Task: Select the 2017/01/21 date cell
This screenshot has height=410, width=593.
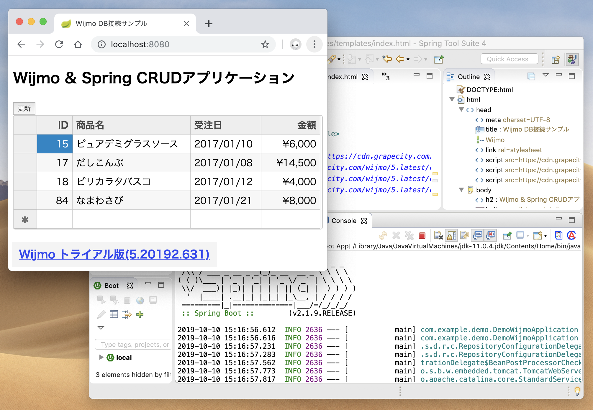Action: (x=226, y=201)
